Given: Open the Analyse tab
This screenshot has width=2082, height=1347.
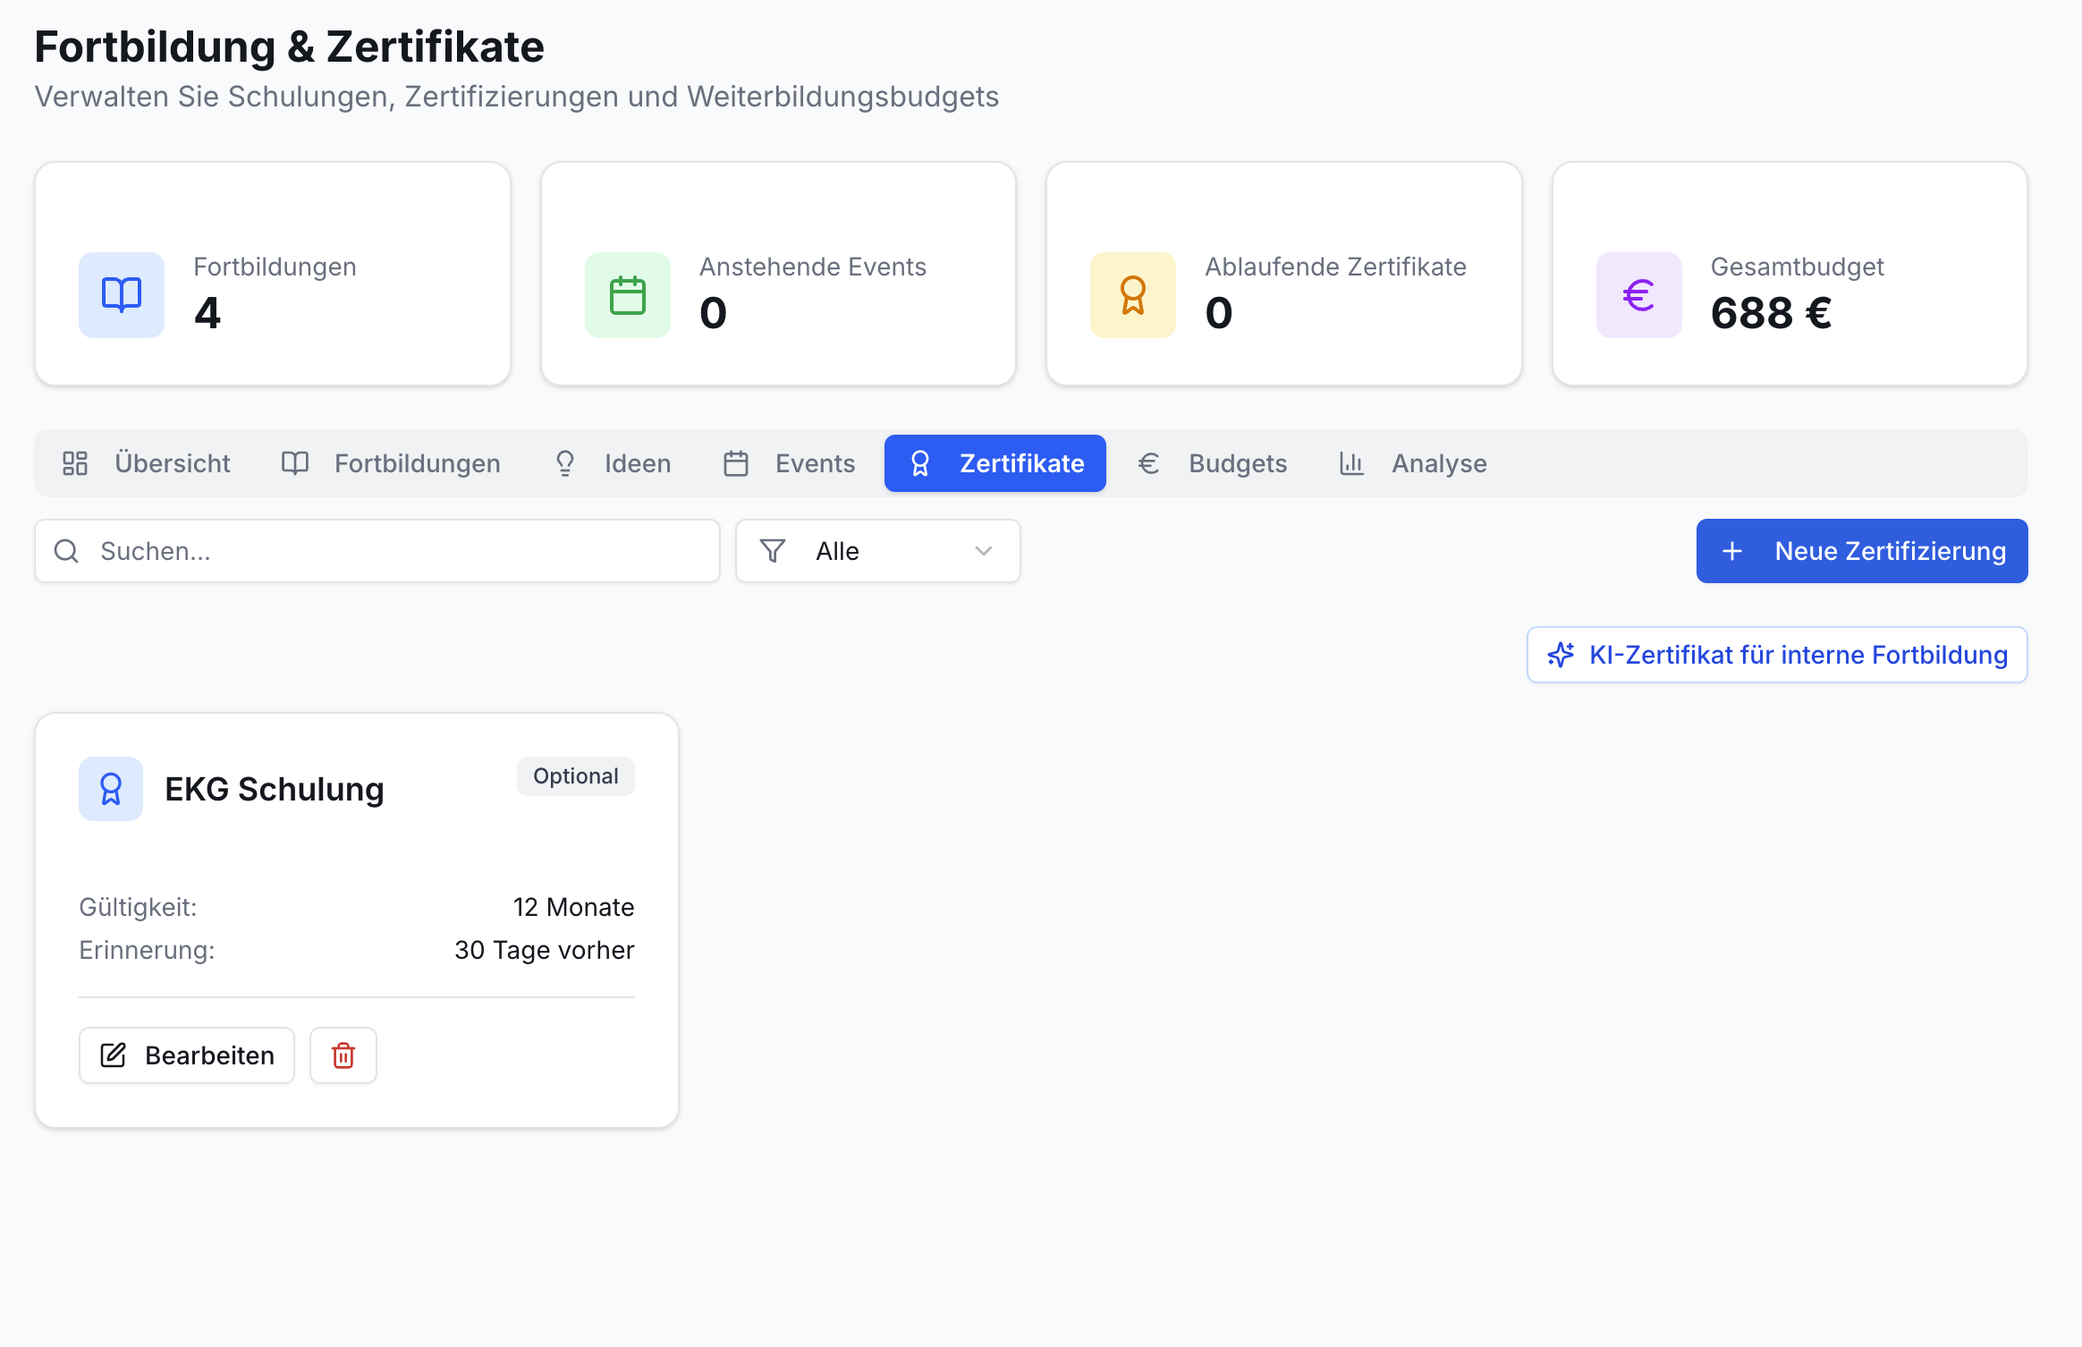Looking at the screenshot, I should click(x=1413, y=463).
